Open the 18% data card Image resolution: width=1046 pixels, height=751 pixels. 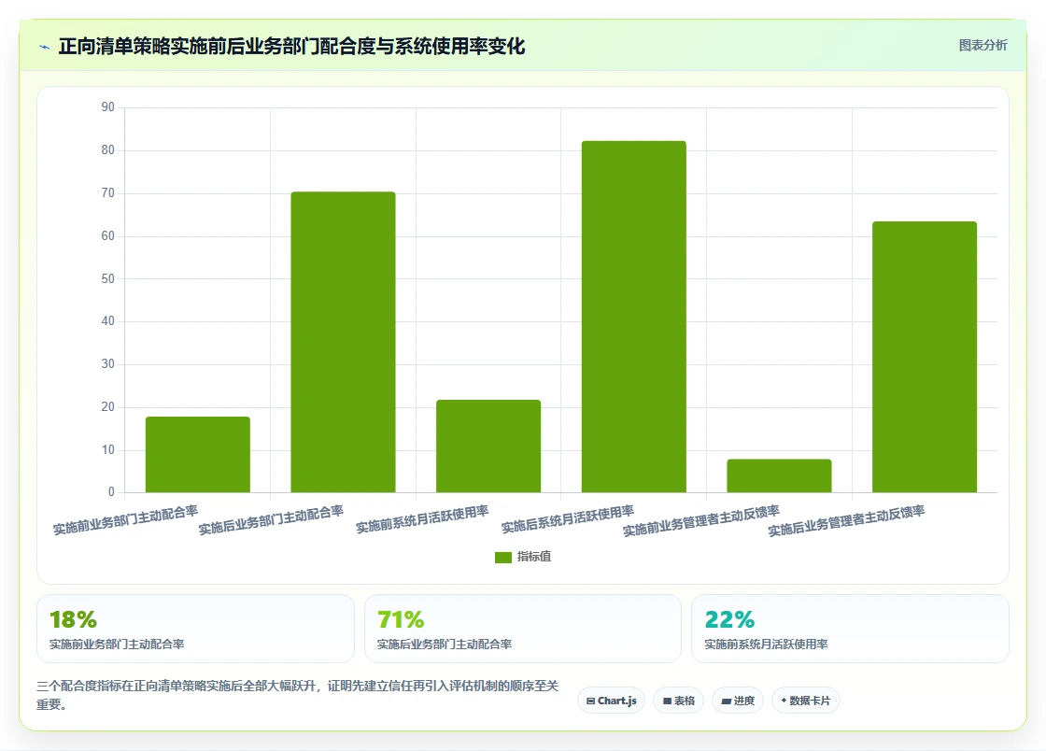coord(195,629)
